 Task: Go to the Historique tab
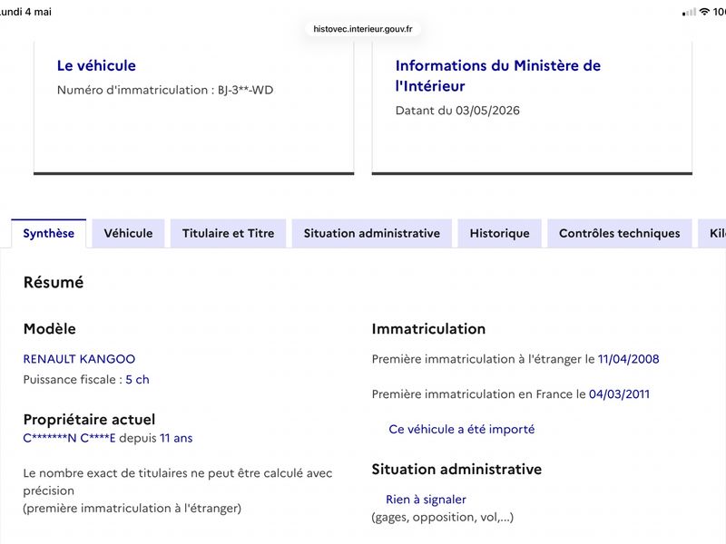(500, 233)
